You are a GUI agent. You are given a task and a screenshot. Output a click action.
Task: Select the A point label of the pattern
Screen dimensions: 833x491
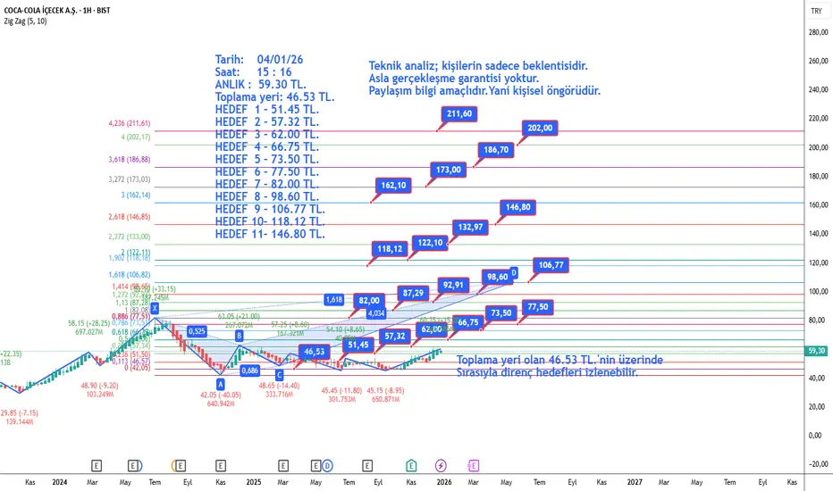tap(221, 384)
